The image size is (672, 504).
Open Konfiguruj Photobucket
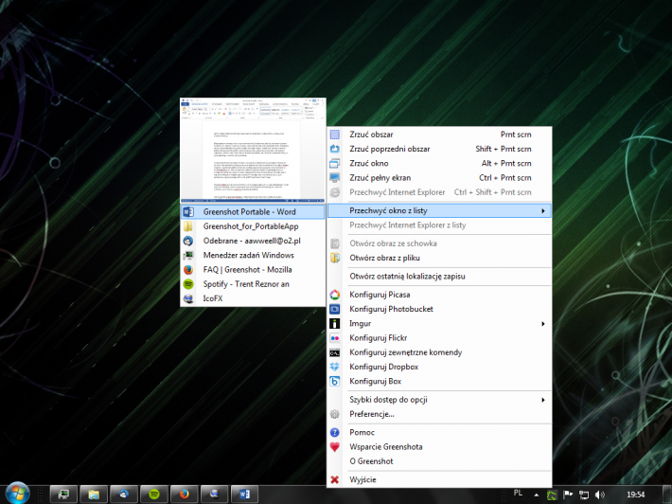point(440,309)
